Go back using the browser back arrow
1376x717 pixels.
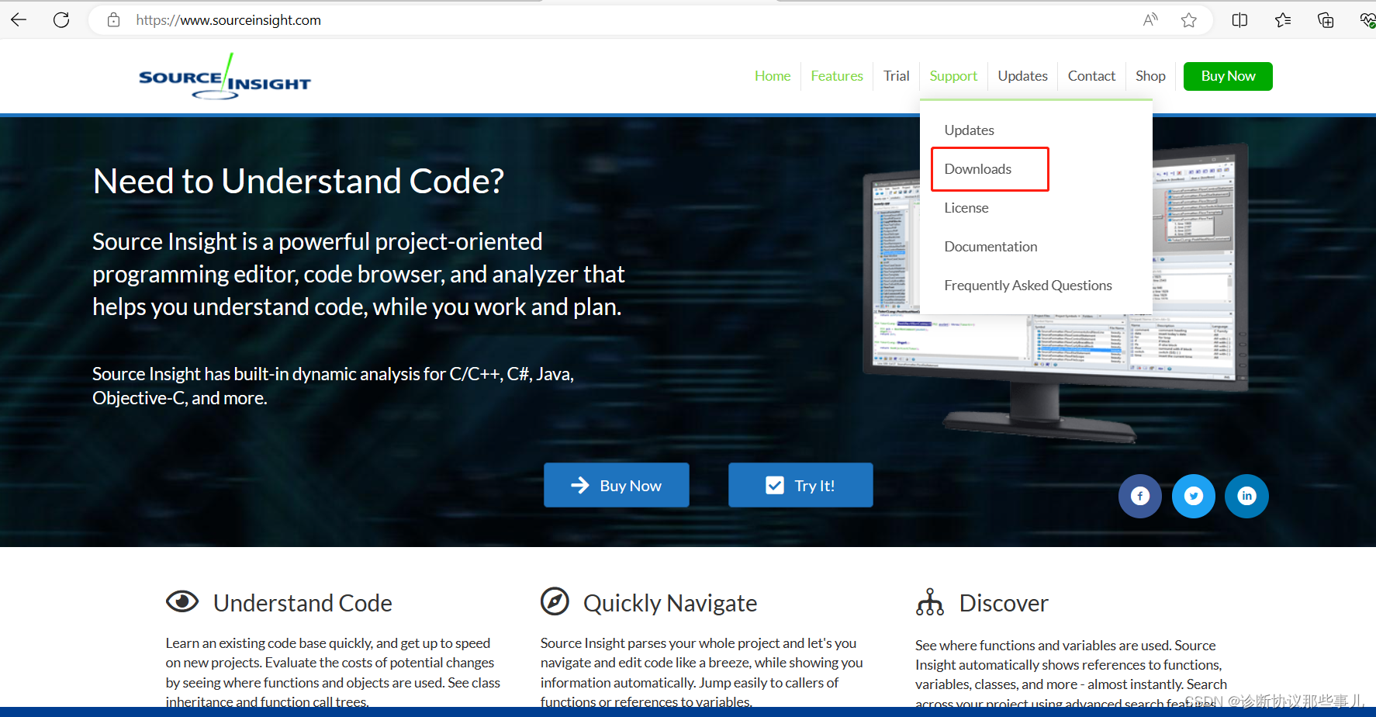pyautogui.click(x=19, y=20)
